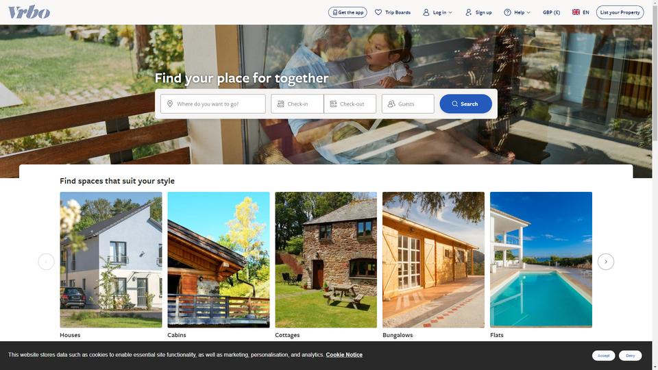The width and height of the screenshot is (658, 370).
Task: Show previous property types with left arrow
Action: point(46,262)
